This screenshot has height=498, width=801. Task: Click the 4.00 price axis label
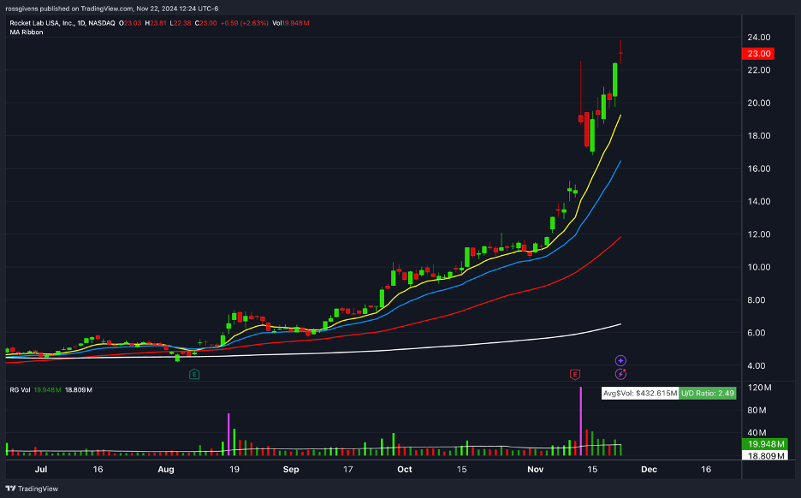[756, 365]
